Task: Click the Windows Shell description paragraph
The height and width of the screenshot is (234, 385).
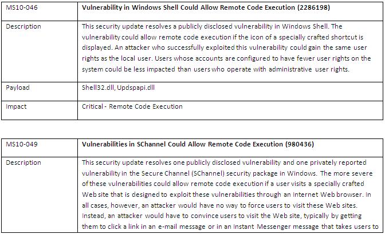Action: tap(226, 48)
